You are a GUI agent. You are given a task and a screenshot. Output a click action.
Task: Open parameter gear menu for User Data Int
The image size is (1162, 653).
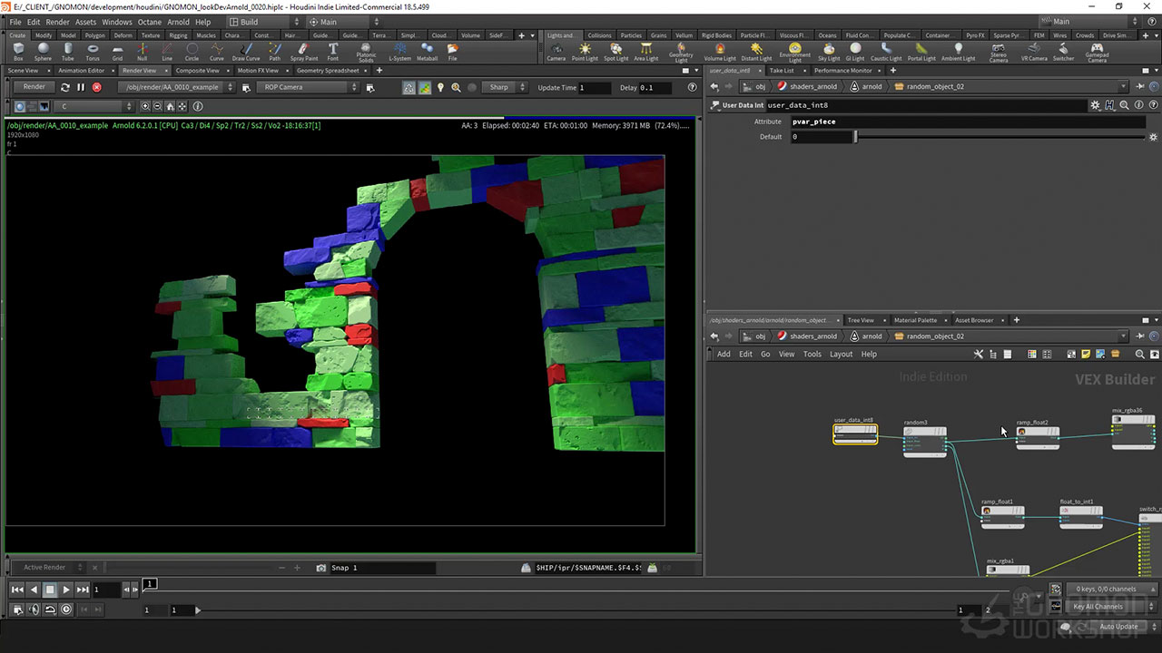click(x=1096, y=105)
